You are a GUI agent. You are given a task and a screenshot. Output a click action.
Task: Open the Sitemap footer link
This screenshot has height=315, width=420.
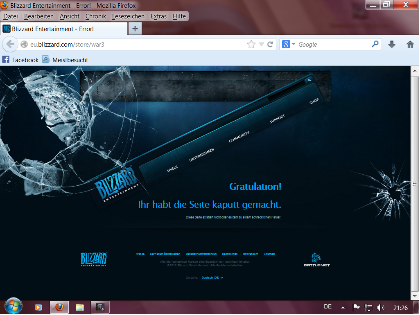(x=269, y=254)
